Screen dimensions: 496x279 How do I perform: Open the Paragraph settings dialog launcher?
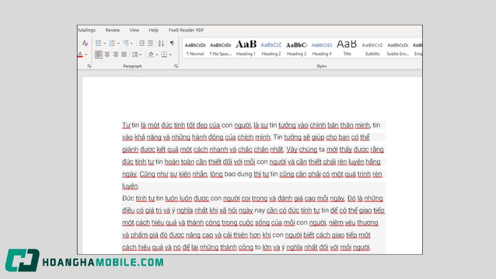pyautogui.click(x=175, y=66)
